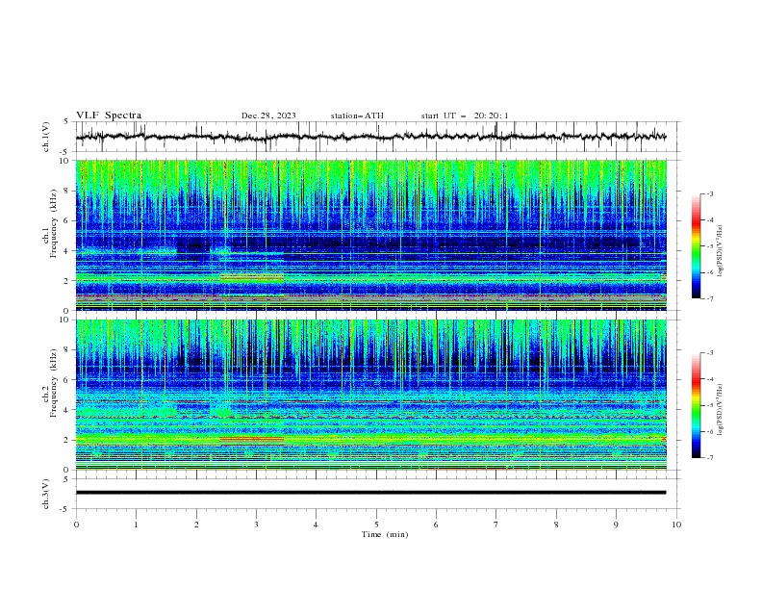The width and height of the screenshot is (762, 589).
Task: Click the ch.1(V) waveform axis label
Action: (x=47, y=137)
